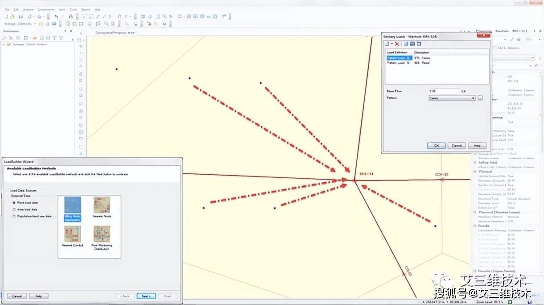Click the Find binoculars icon in toolbar

pyautogui.click(x=70, y=16)
